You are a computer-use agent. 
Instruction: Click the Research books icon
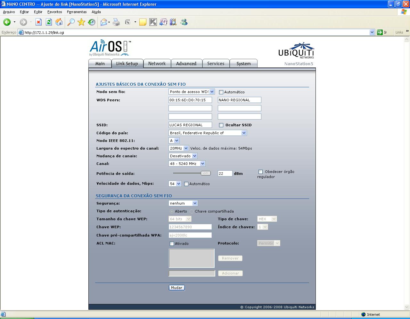pos(173,22)
